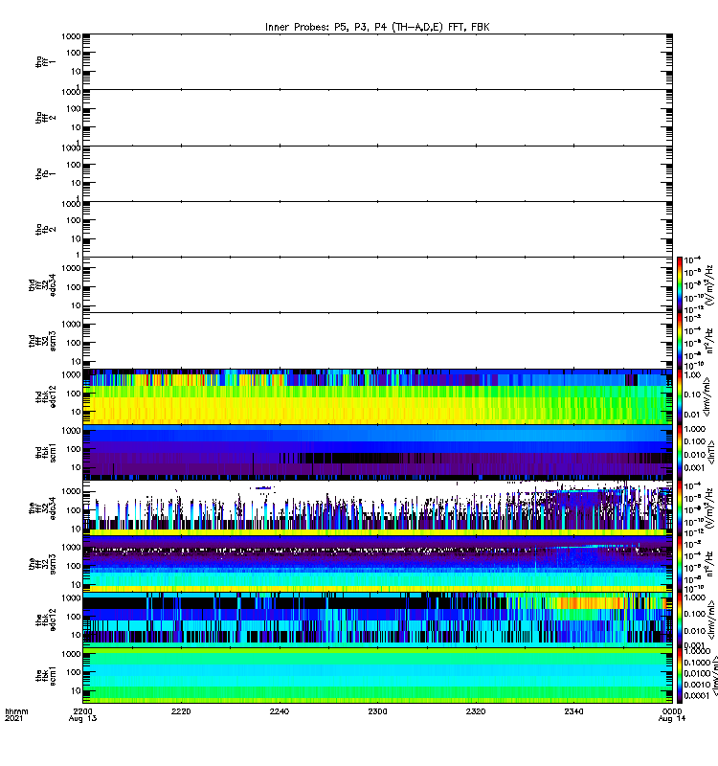
Task: Select the 'tha fff 1' panel label
Action: 45,61
